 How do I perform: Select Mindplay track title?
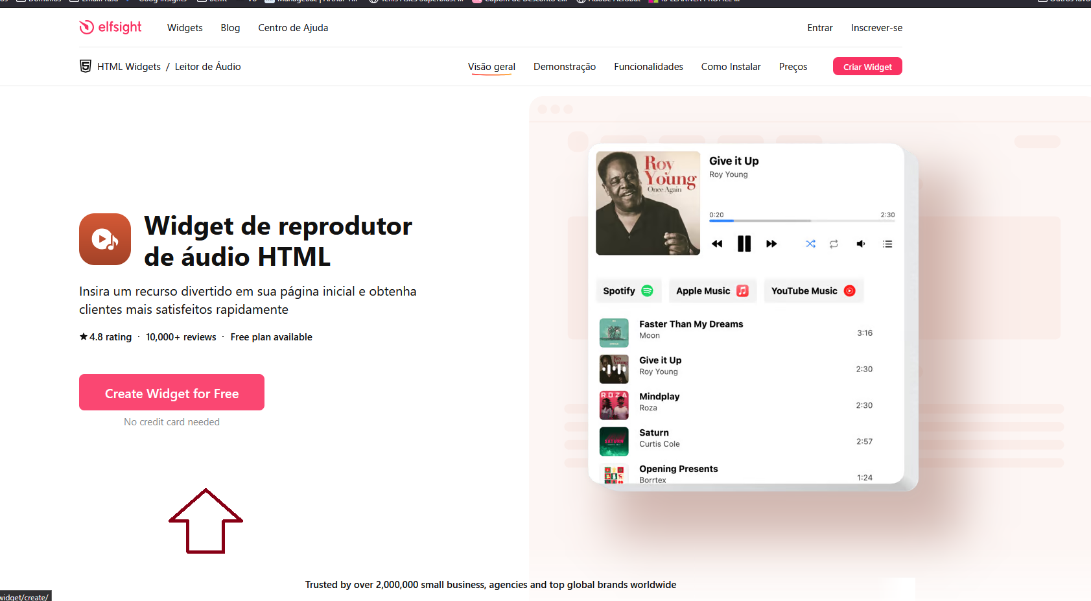click(x=659, y=396)
